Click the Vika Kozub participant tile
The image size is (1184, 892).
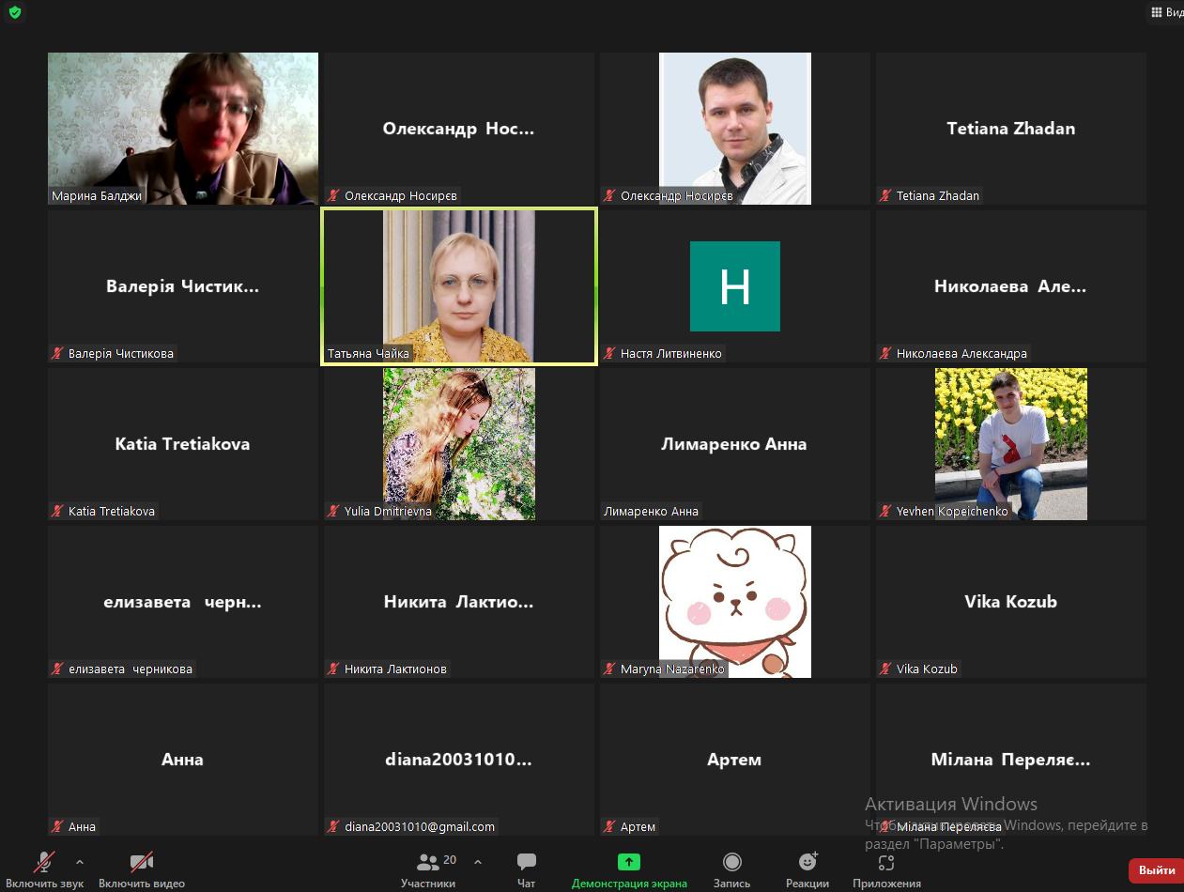1011,602
